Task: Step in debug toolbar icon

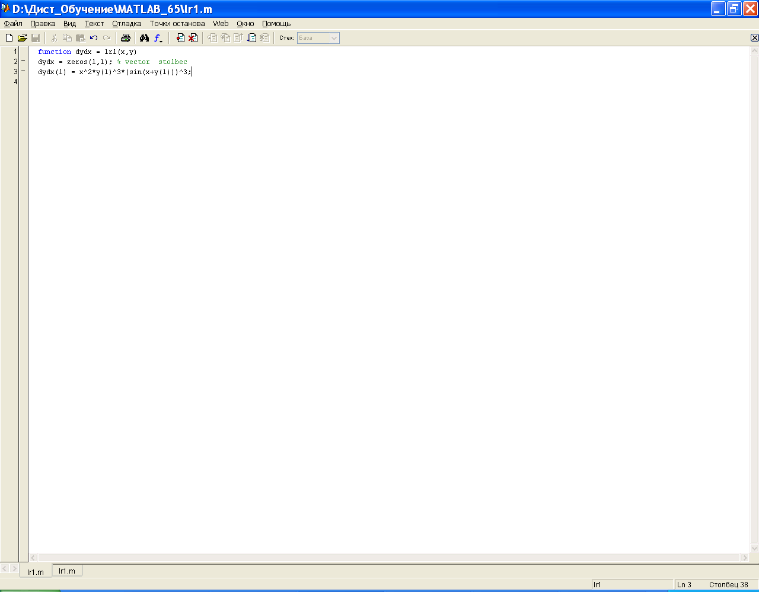Action: coord(225,38)
